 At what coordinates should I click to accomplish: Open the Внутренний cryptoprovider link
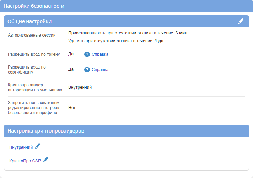tap(21, 147)
